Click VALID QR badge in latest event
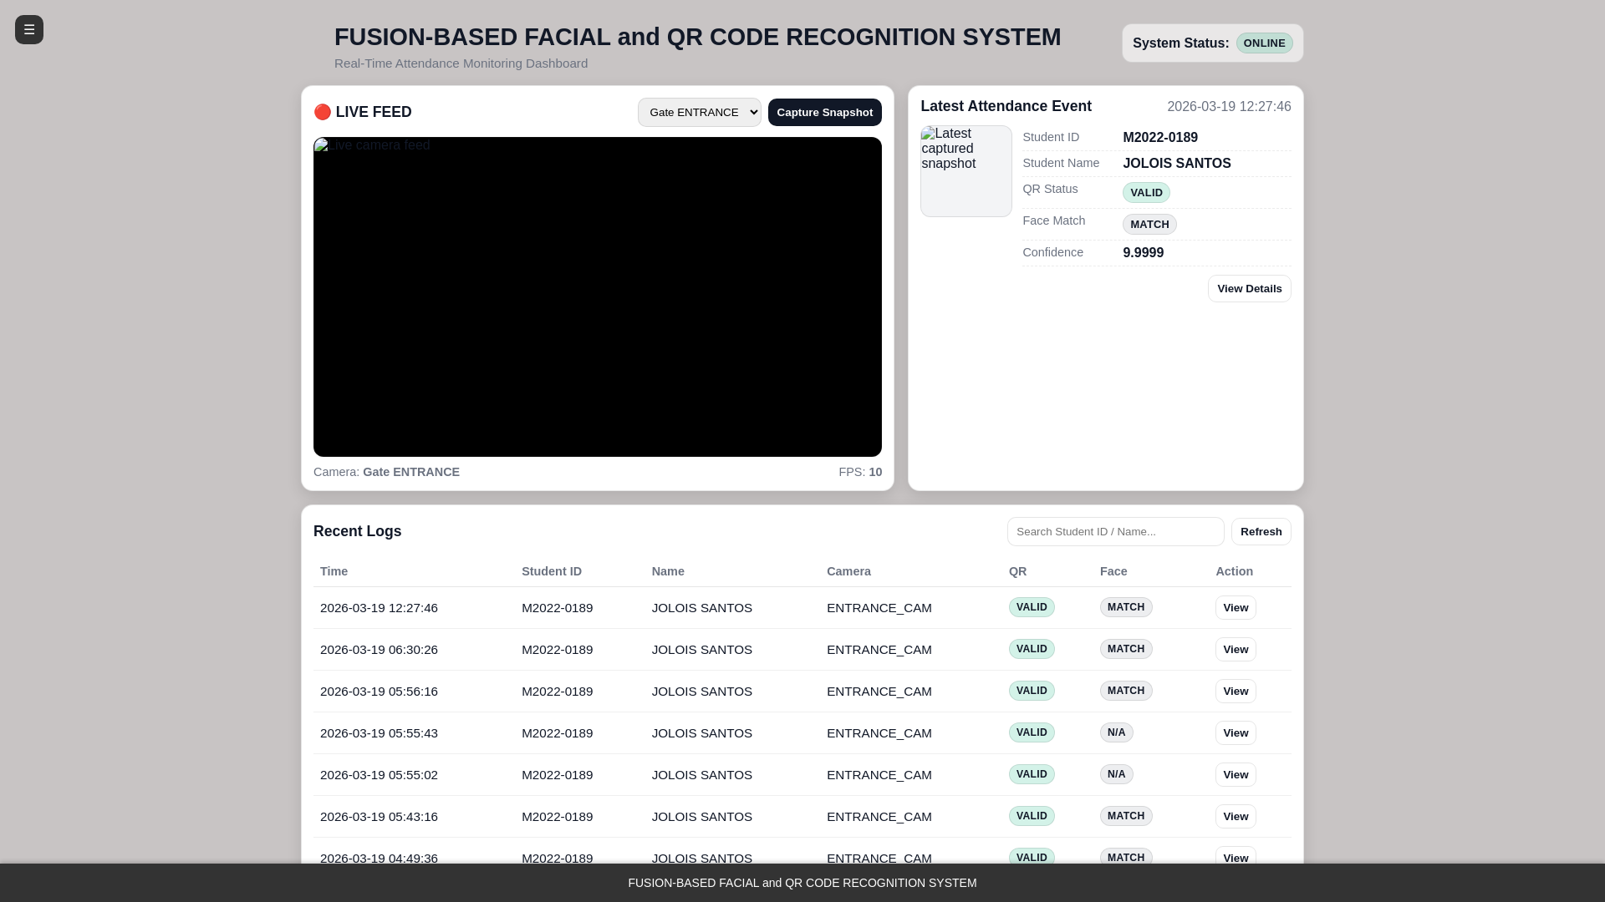This screenshot has height=902, width=1605. [x=1145, y=192]
